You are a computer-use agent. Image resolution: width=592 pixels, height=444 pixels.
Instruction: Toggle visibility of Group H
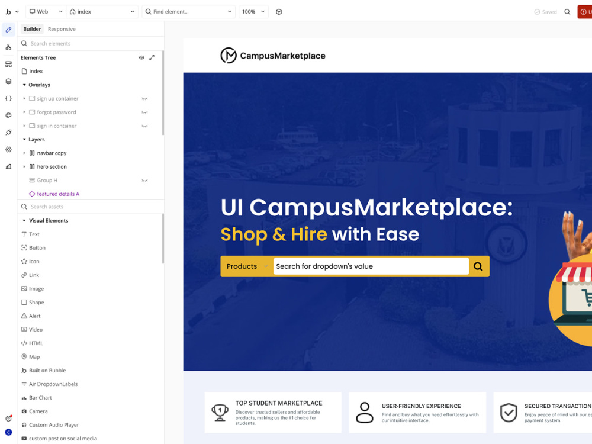pyautogui.click(x=144, y=180)
